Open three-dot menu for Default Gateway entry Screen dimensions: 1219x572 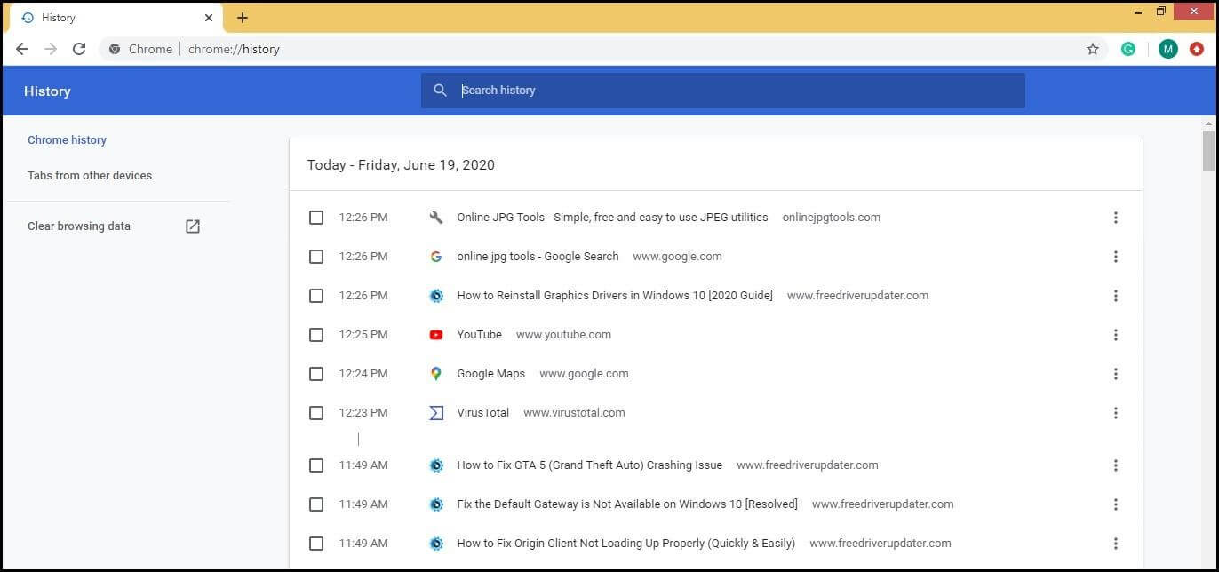click(1116, 504)
